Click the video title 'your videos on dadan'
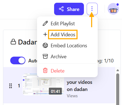Image resolution: width=122 pixels, height=105 pixels. pos(79,86)
